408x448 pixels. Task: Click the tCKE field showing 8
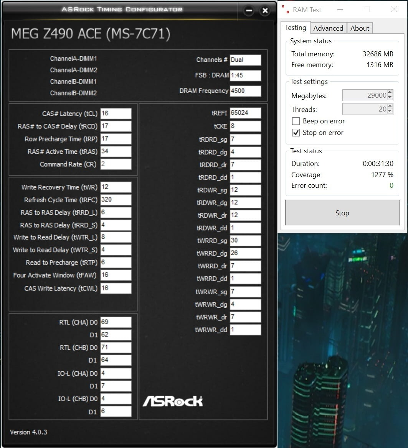click(x=246, y=126)
